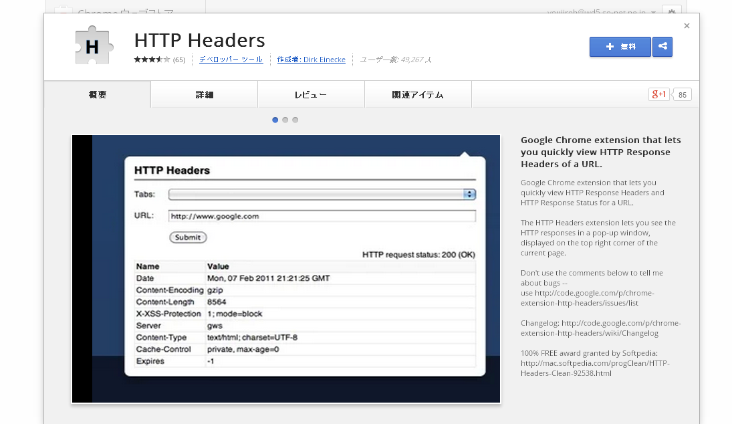
Task: Click the Date value 'Mon, 07 Feb 2011 21:21:25 GMT'
Action: [x=269, y=278]
